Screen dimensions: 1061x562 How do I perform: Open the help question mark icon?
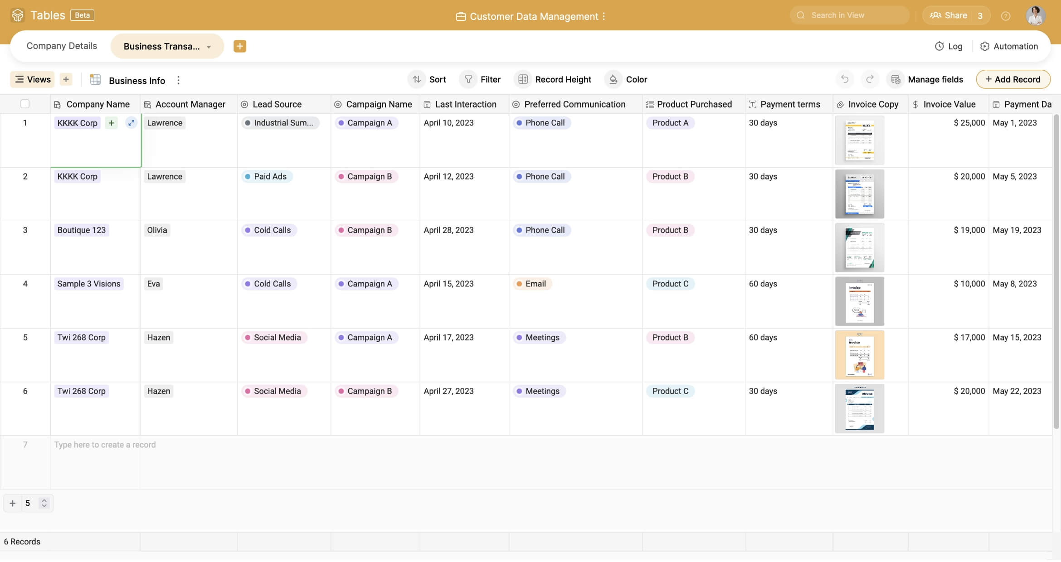coord(1006,16)
